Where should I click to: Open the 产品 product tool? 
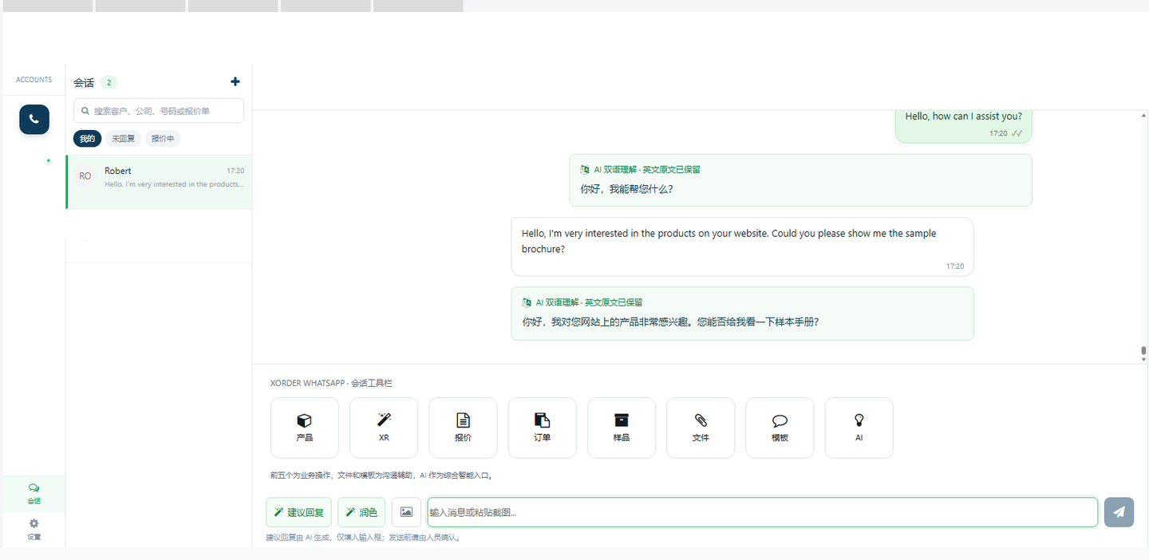coord(304,428)
